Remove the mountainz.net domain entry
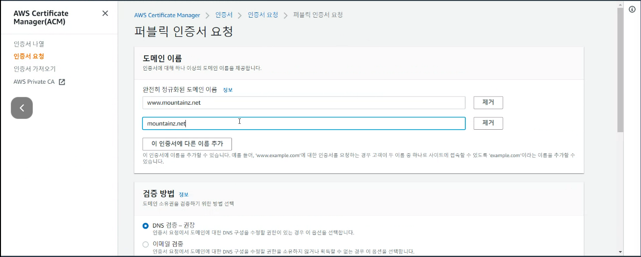This screenshot has width=641, height=257. tap(488, 123)
